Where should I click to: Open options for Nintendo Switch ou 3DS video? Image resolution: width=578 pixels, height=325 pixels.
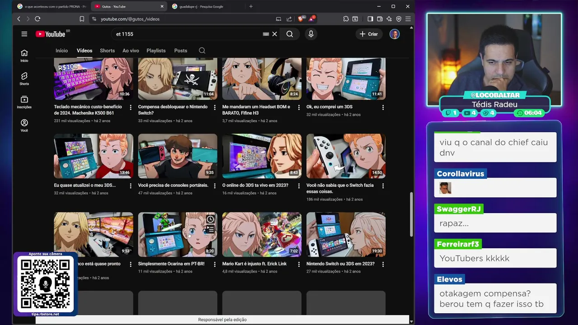(x=383, y=265)
